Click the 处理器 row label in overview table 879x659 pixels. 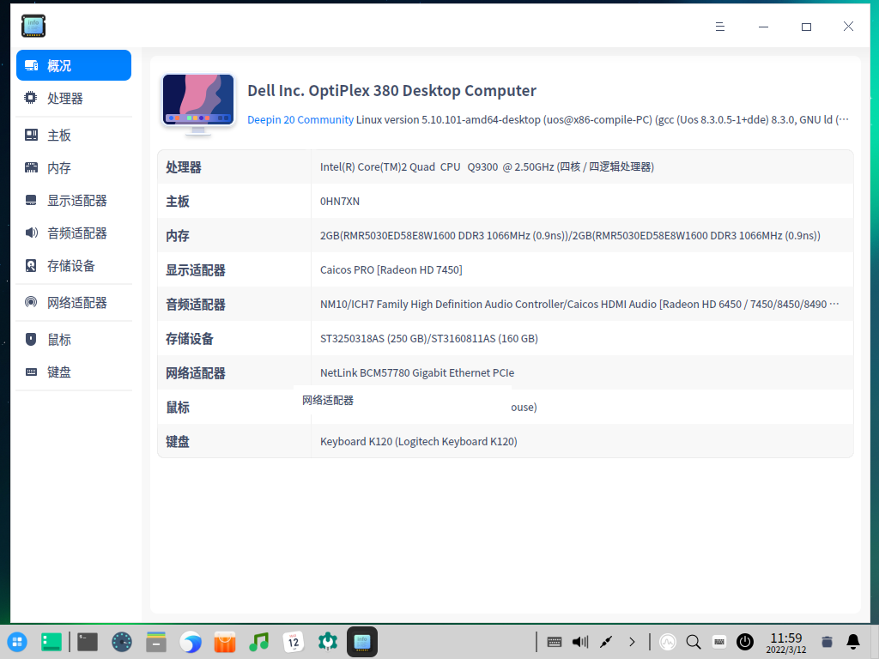click(184, 167)
